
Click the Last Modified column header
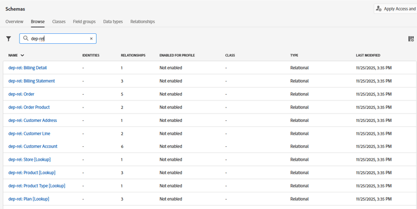tap(368, 55)
